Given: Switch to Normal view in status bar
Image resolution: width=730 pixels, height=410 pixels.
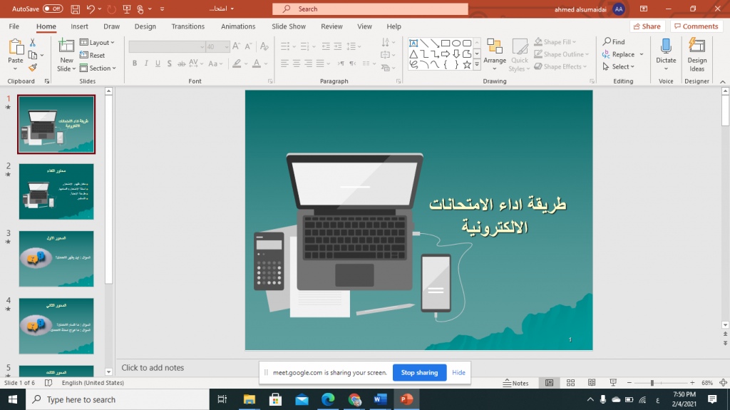Looking at the screenshot, I should pyautogui.click(x=549, y=383).
